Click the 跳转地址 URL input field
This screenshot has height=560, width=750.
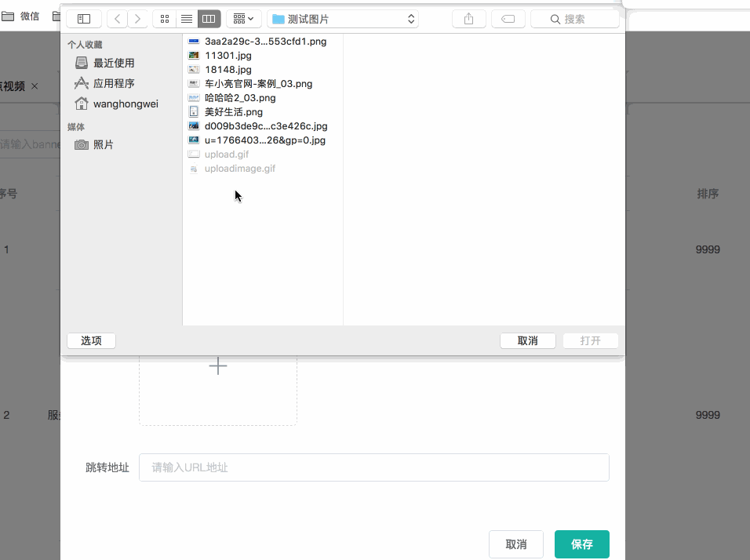tap(374, 467)
